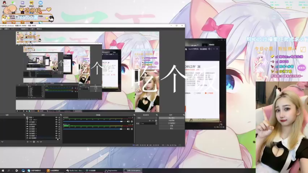Mute the Desktop Audio speaker icon
This screenshot has width=308, height=173.
coord(128,121)
